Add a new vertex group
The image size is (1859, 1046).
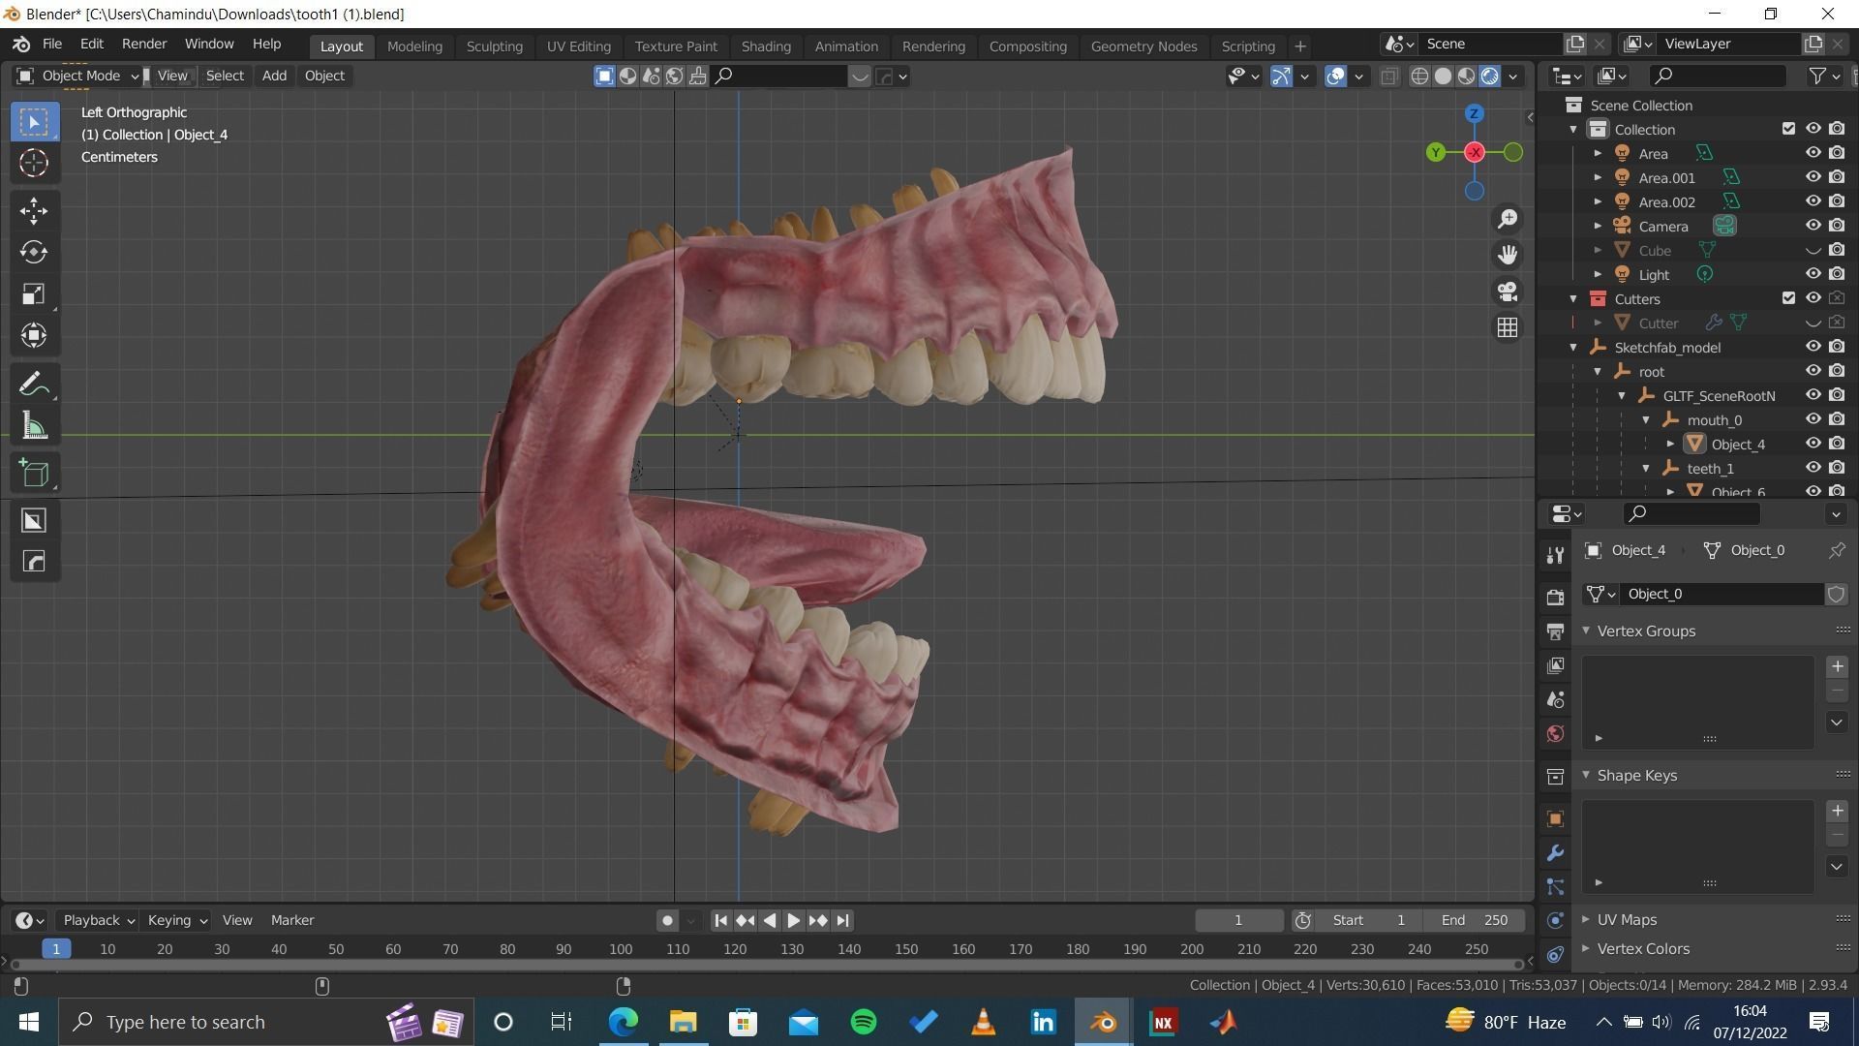tap(1837, 666)
